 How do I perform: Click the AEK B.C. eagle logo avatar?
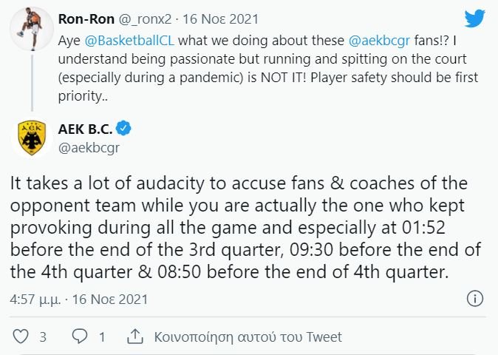click(32, 137)
